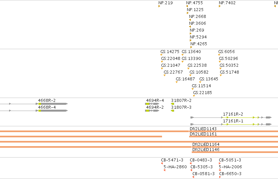
Task: Open the CB-0581-3 insertion entry
Action: tap(204, 174)
